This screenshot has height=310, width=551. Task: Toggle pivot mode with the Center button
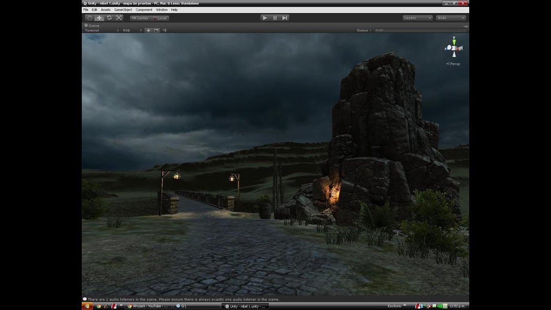coord(140,18)
